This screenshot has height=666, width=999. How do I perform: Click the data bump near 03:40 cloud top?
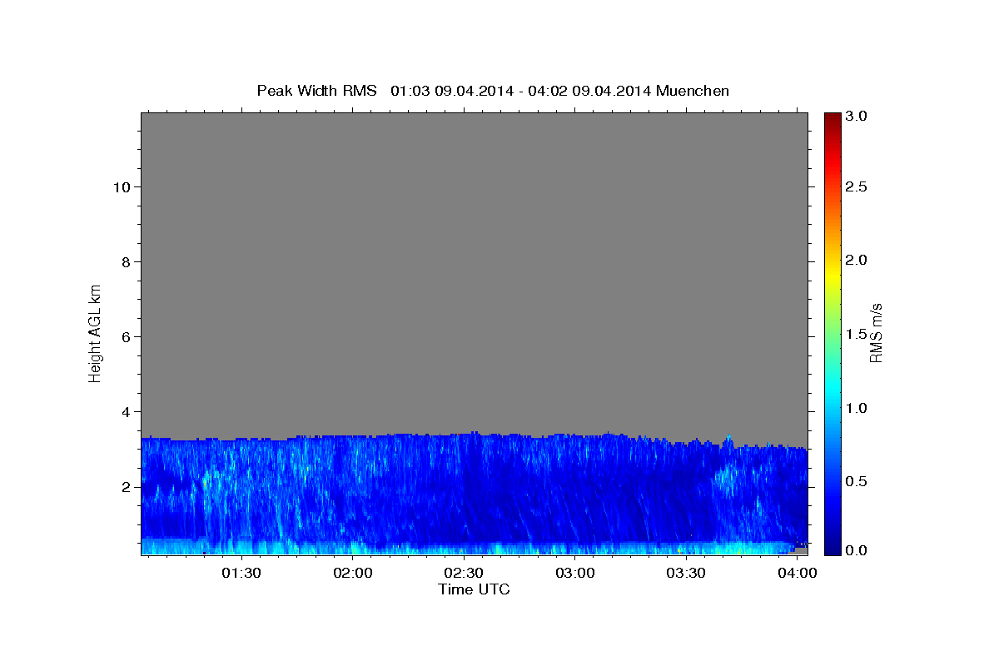(x=728, y=440)
